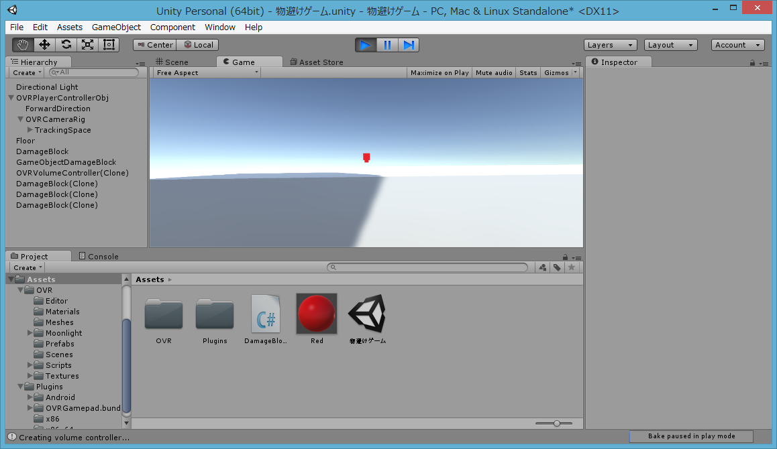Toggle Gizmos in Game view
This screenshot has width=777, height=449.
pyautogui.click(x=556, y=73)
